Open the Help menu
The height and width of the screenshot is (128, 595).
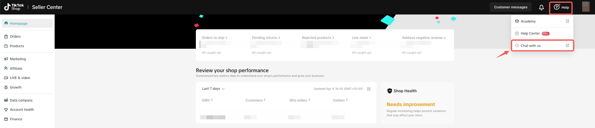pos(561,7)
